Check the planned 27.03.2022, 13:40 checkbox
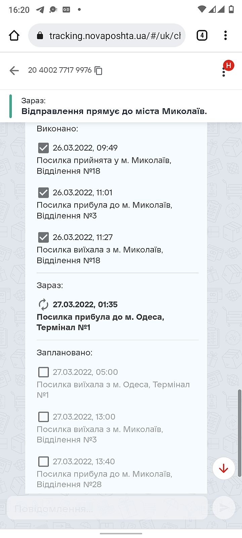 (x=43, y=462)
